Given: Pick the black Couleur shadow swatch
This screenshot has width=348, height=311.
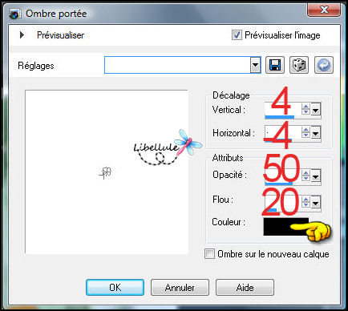Looking at the screenshot, I should click(x=286, y=227).
